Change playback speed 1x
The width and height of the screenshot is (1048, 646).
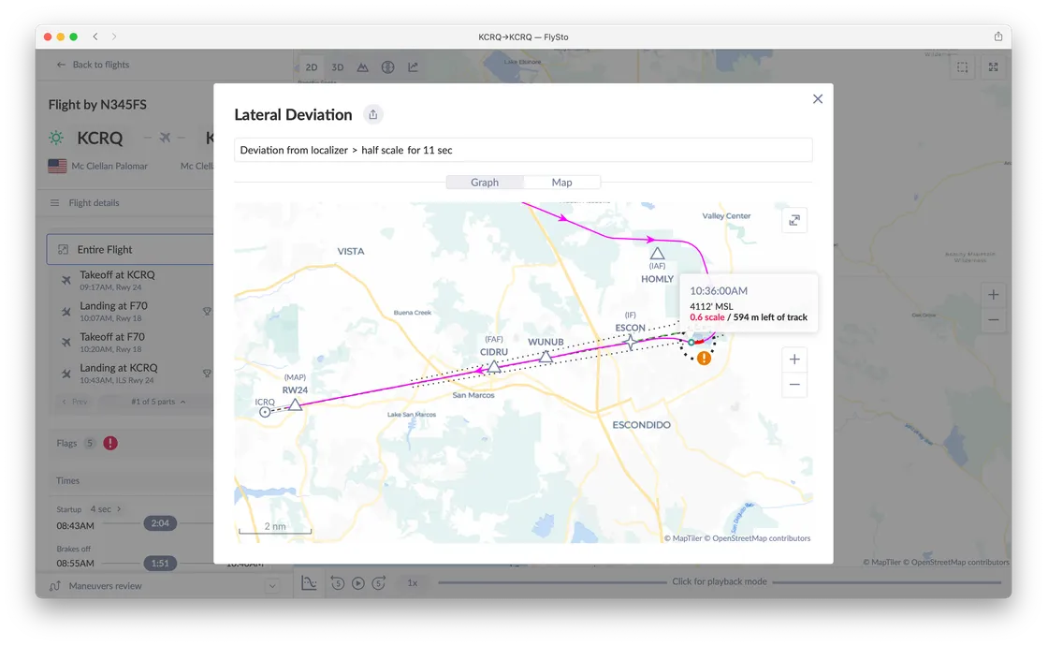tap(413, 583)
